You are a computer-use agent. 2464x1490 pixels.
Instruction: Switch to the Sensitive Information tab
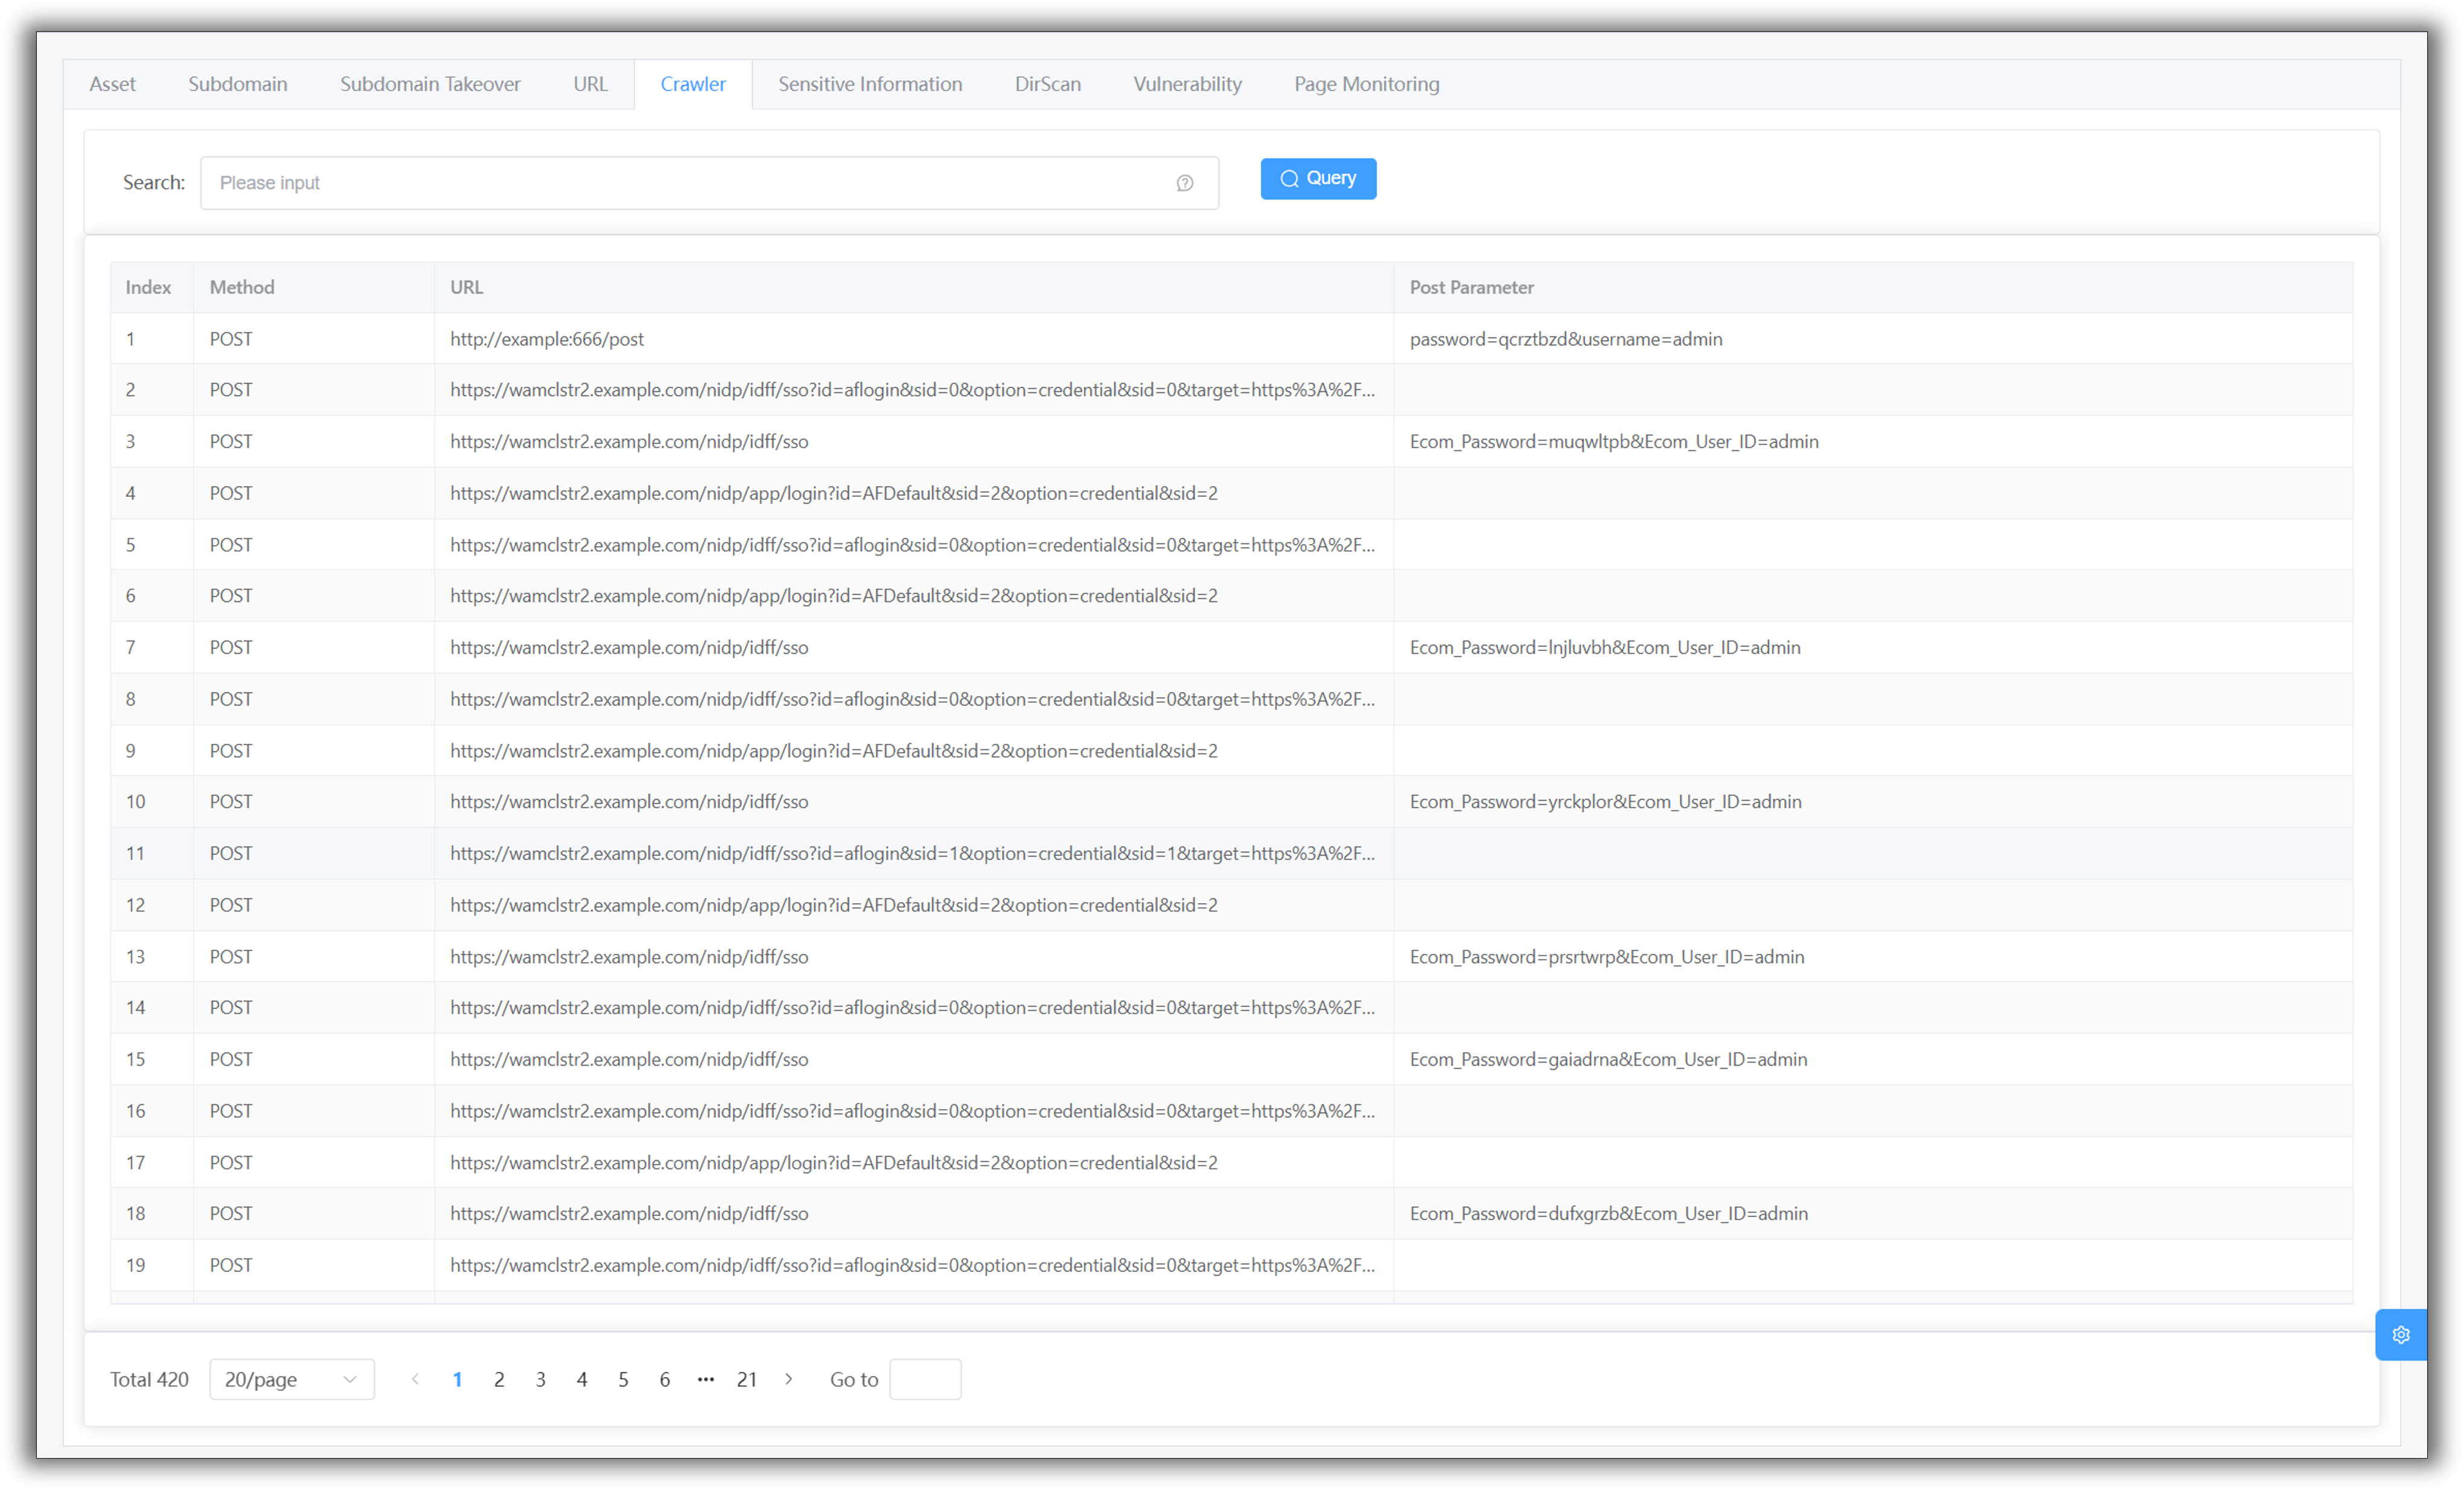[869, 84]
